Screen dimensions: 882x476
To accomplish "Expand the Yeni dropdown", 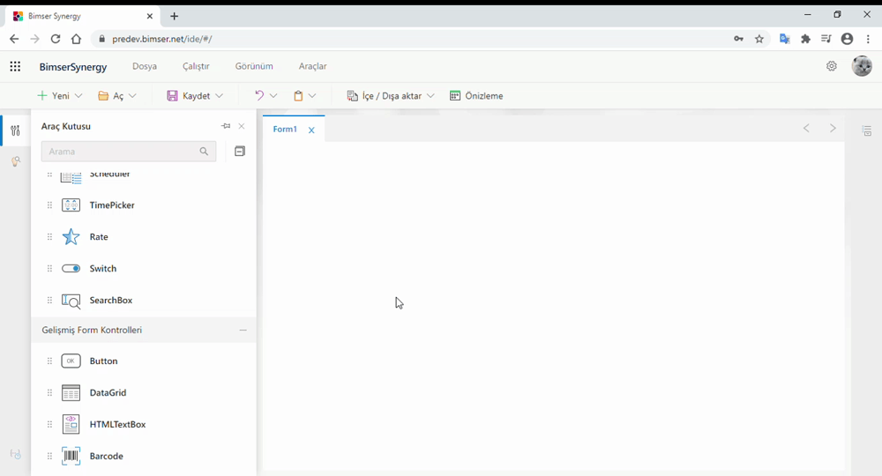I will click(78, 96).
